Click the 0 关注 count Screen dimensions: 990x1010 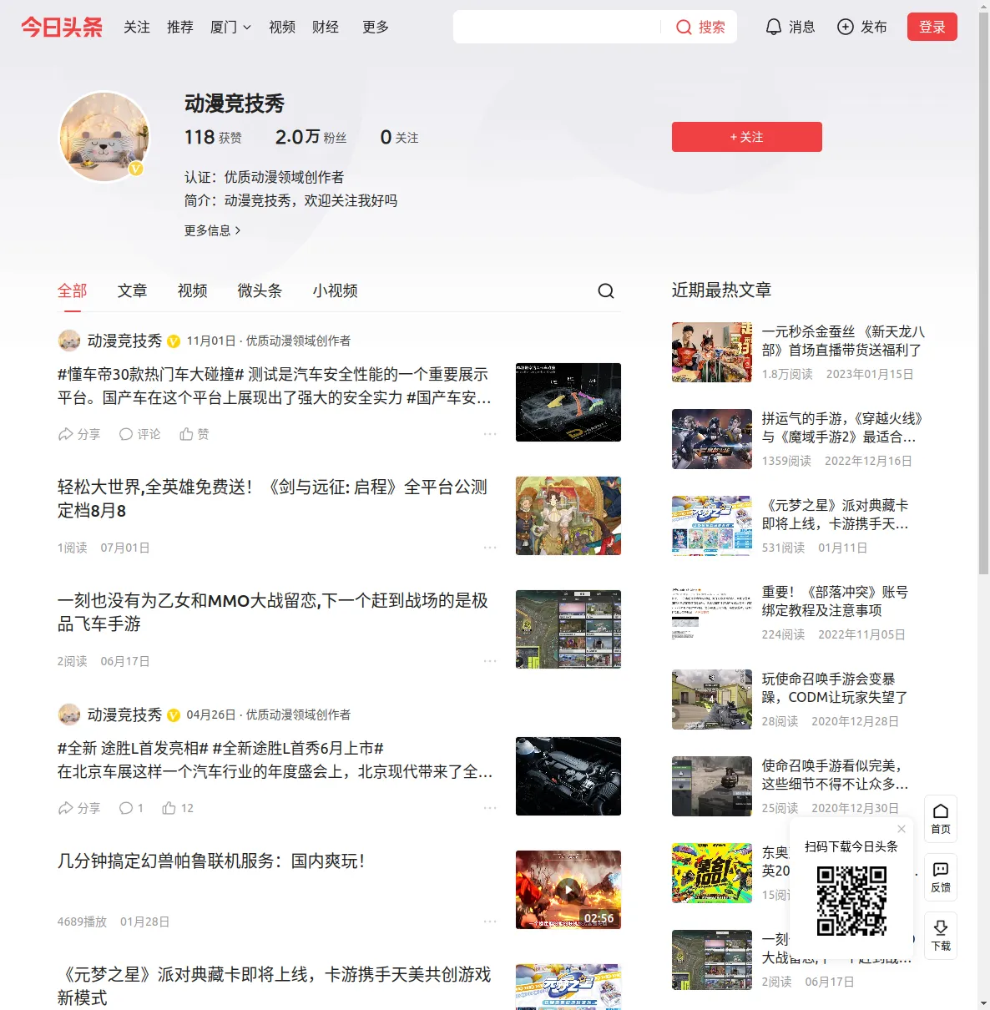pyautogui.click(x=399, y=137)
